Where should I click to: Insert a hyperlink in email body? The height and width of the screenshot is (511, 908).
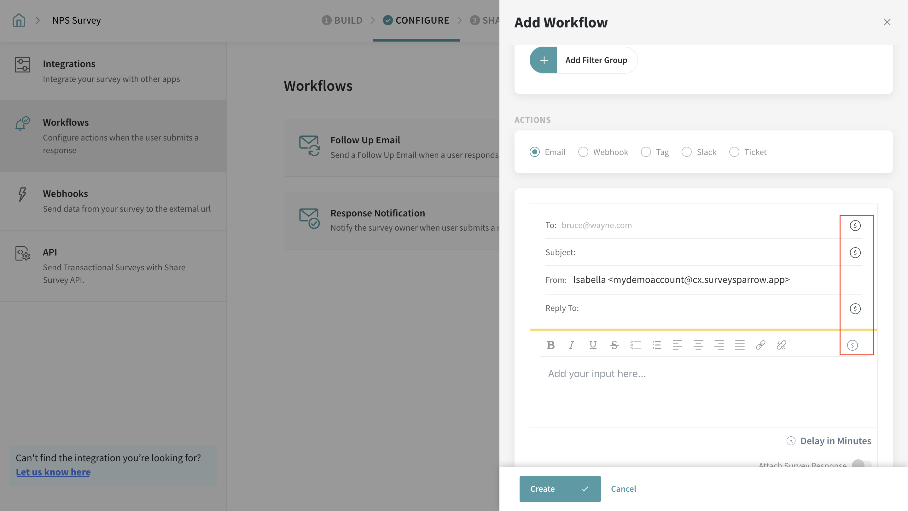(x=760, y=345)
